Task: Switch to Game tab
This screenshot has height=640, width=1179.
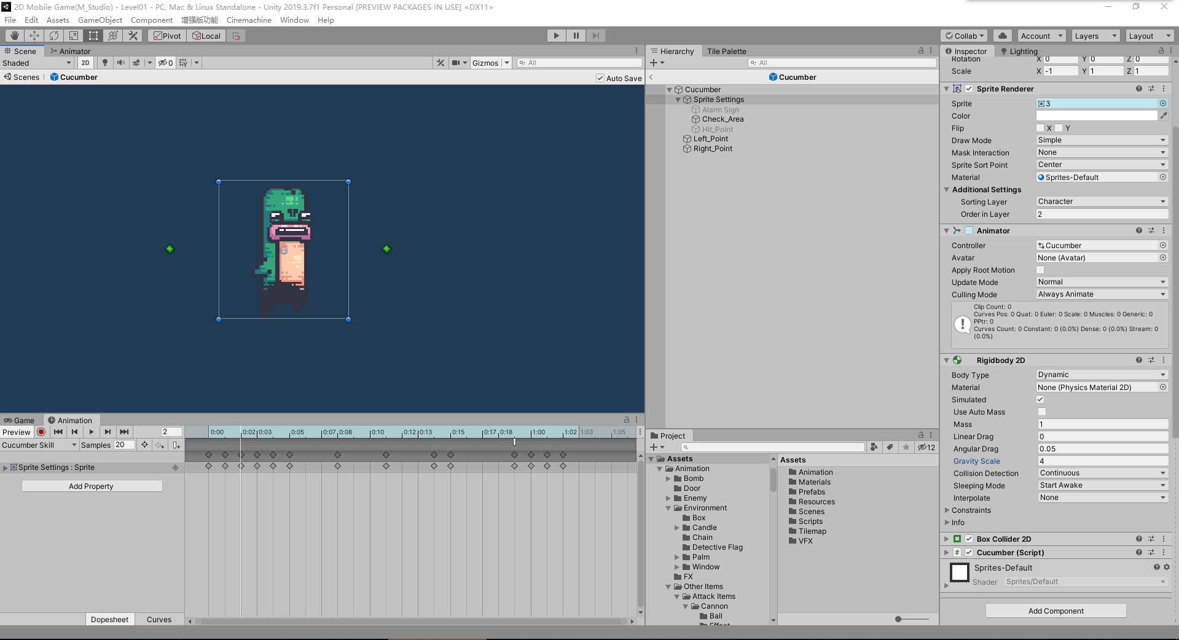Action: (x=19, y=420)
